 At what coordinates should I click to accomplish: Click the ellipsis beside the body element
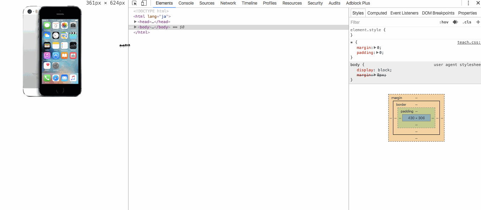[x=131, y=27]
